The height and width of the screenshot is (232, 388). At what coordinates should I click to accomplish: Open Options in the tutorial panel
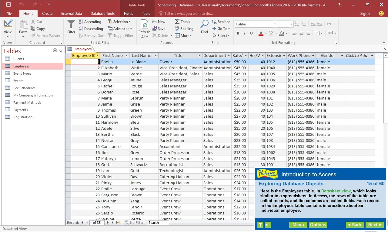click(318, 225)
